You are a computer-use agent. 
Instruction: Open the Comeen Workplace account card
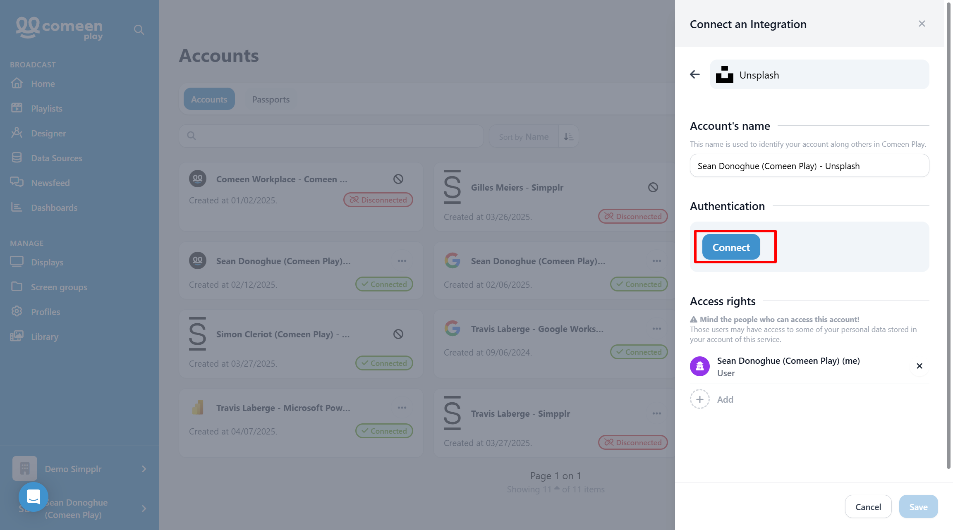(301, 196)
